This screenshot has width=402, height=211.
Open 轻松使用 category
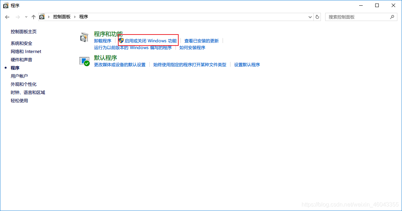pos(19,101)
